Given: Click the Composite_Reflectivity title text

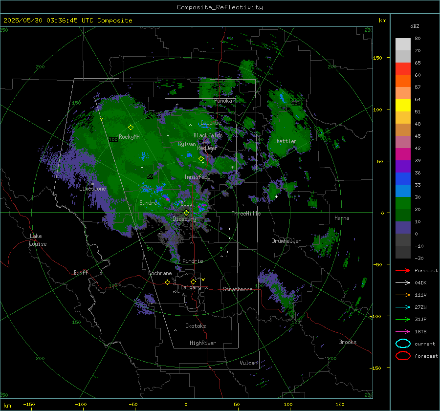Looking at the screenshot, I should coord(220,7).
